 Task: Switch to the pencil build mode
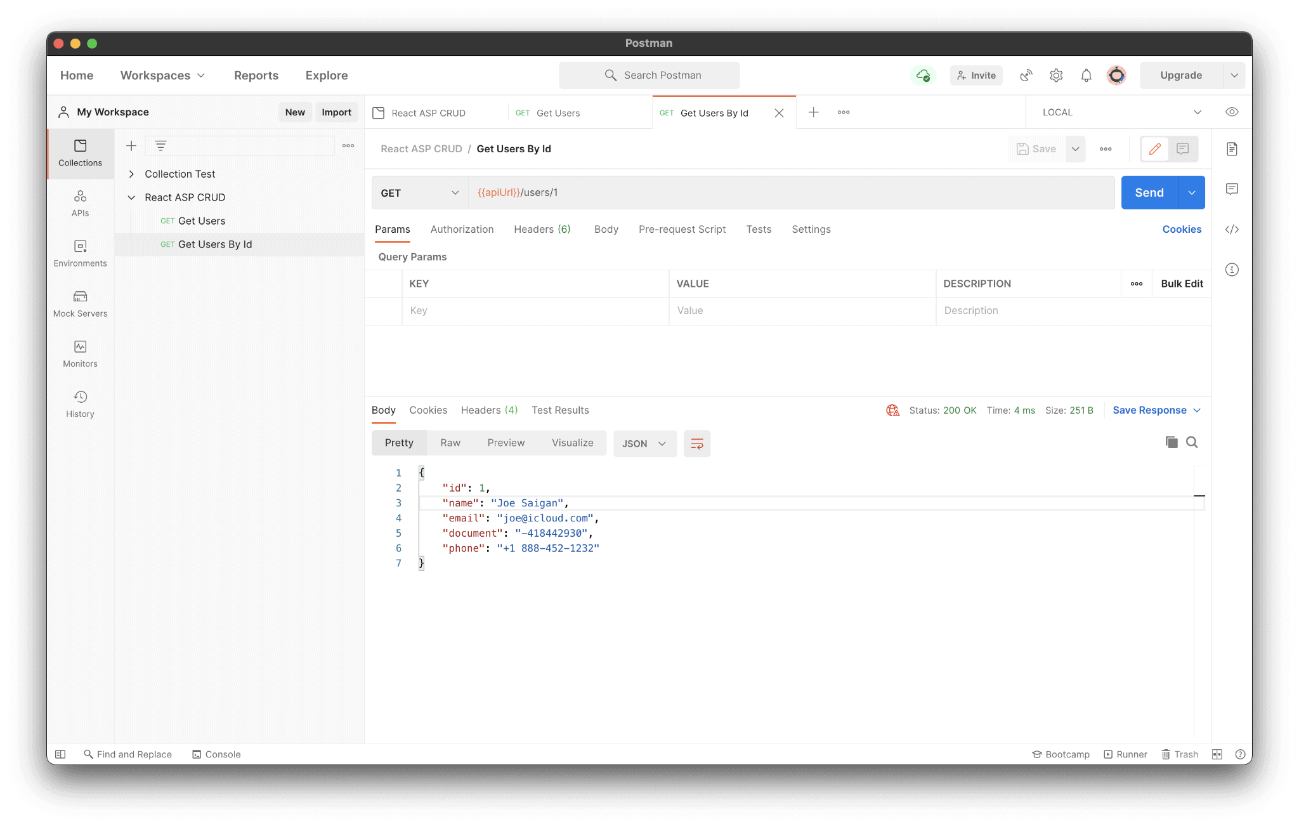point(1155,149)
